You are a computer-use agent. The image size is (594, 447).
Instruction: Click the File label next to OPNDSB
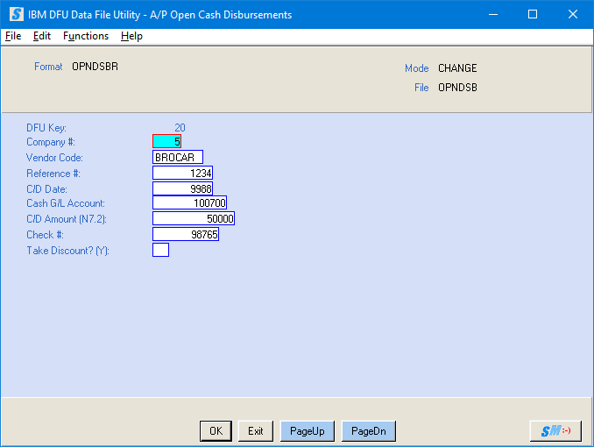click(421, 88)
